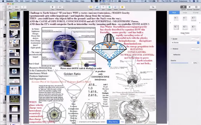201x125 pixels.
Task: Open the Slide menu
Action: [x=34, y=1]
